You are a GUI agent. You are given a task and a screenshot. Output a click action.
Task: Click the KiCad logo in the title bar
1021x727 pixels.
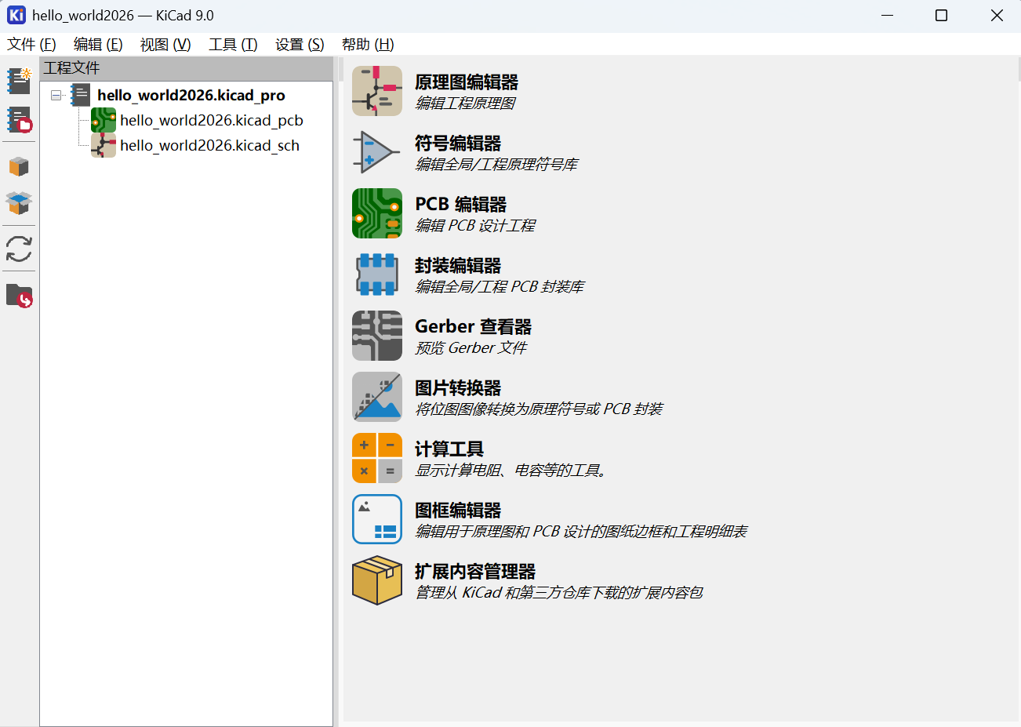coord(16,15)
